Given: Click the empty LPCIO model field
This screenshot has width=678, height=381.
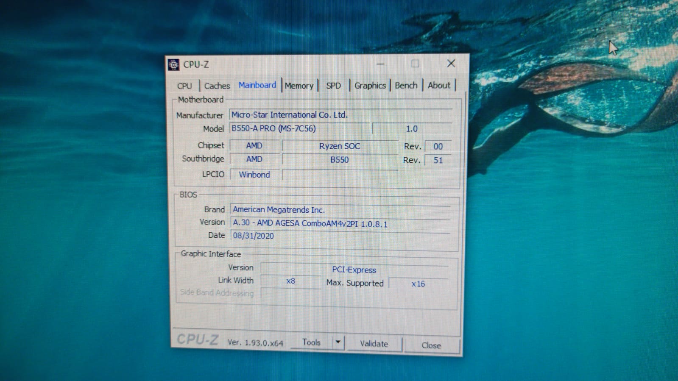Looking at the screenshot, I should click(340, 175).
